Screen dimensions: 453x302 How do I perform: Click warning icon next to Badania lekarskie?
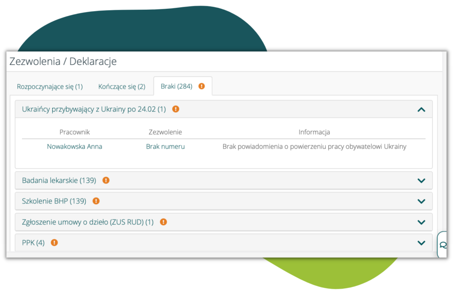coord(106,180)
